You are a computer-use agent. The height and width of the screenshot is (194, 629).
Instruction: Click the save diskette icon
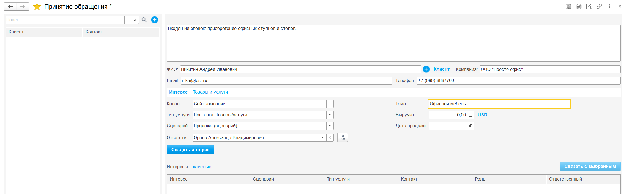tap(568, 6)
